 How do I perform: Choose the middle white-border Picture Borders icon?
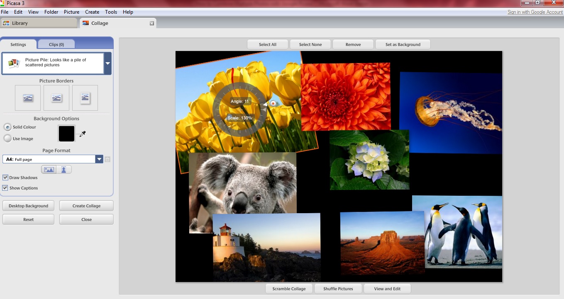56,98
